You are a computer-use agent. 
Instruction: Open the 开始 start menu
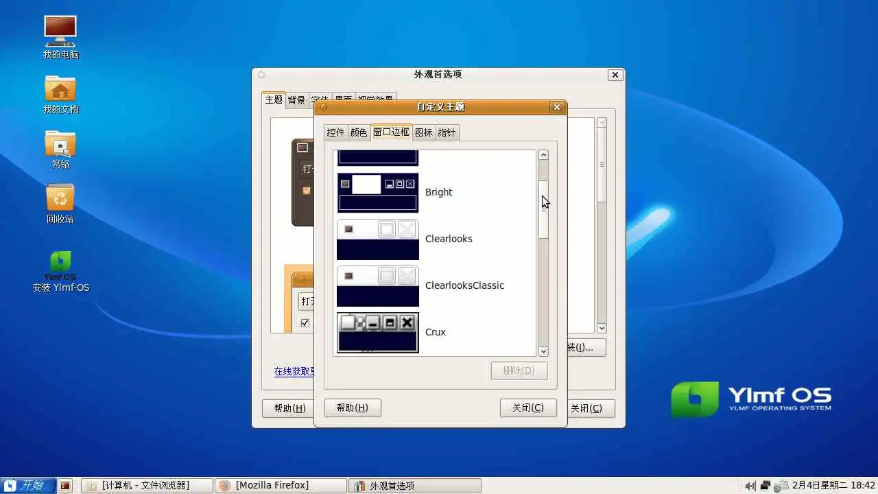pos(27,485)
